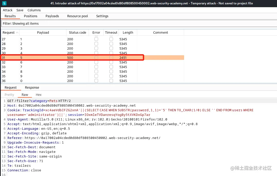
Task: Sort by Request column arrow
Action: point(17,32)
